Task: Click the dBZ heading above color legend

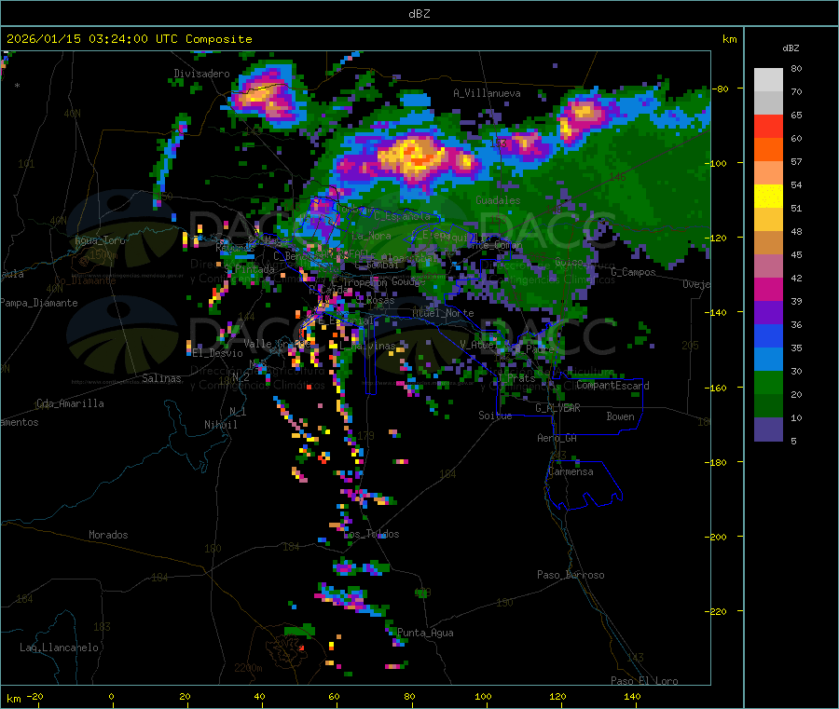Action: (791, 47)
